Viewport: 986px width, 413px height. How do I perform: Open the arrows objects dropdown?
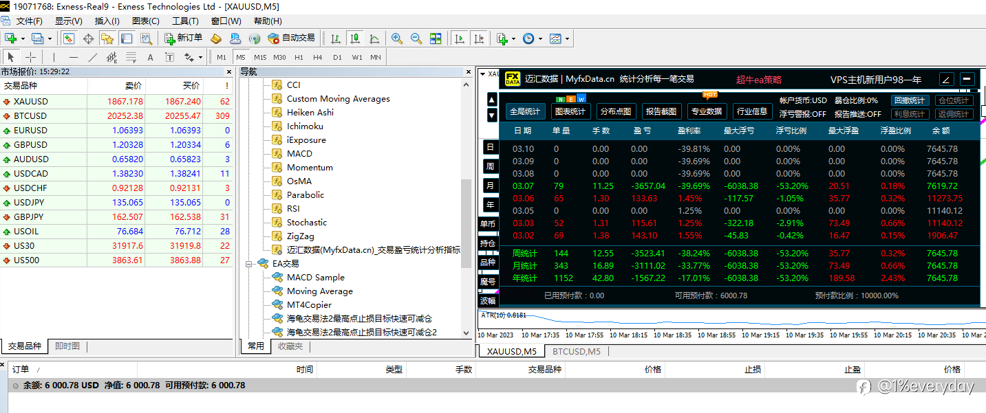[x=200, y=57]
